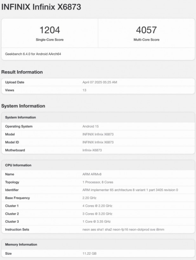Select the Operating System value Android 15
This screenshot has height=260, width=196.
point(90,127)
